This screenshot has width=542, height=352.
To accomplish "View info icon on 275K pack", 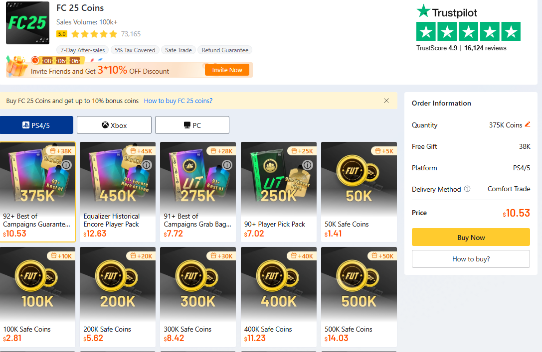I will click(x=227, y=165).
